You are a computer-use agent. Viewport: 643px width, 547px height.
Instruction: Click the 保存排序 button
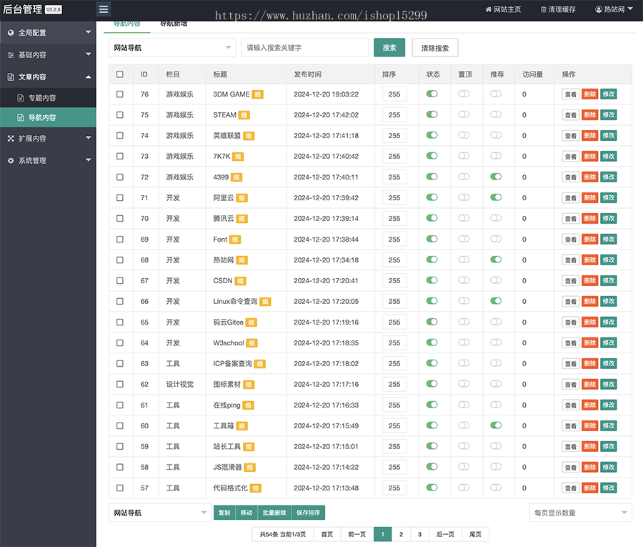308,513
